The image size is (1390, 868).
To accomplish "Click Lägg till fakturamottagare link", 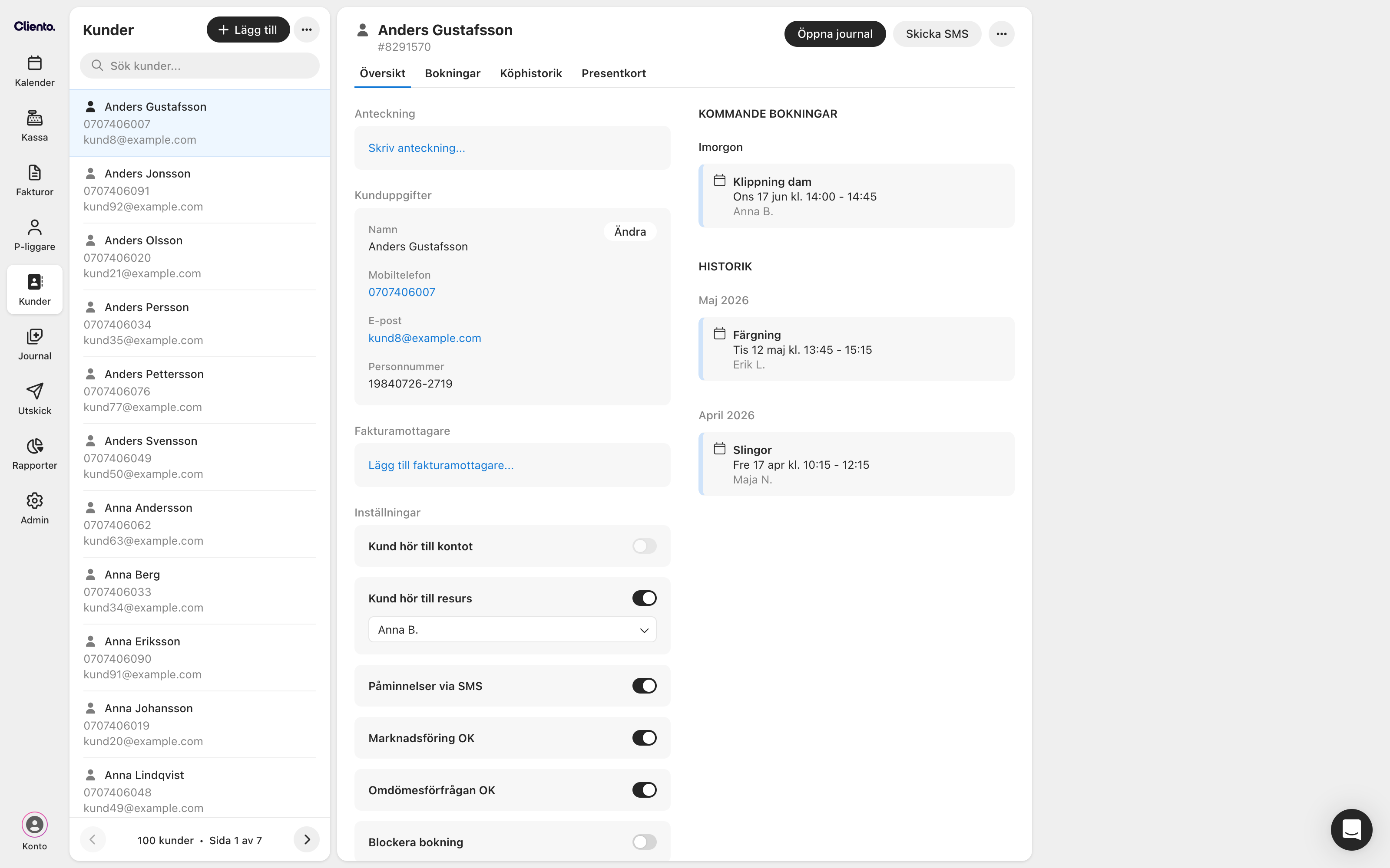I will coord(440,466).
